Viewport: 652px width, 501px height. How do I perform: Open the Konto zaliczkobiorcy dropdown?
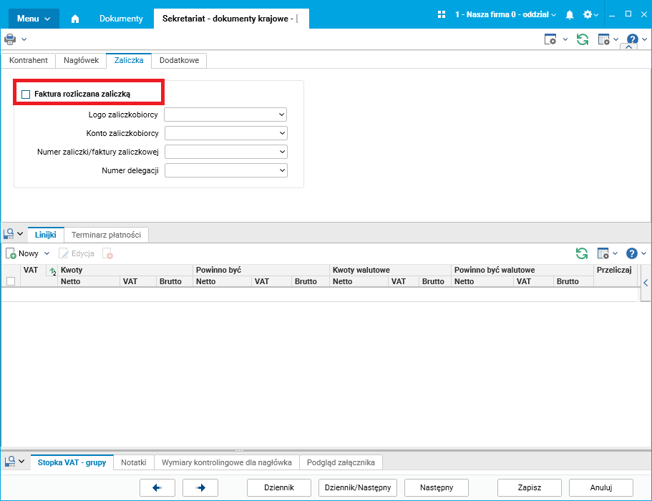pyautogui.click(x=225, y=133)
